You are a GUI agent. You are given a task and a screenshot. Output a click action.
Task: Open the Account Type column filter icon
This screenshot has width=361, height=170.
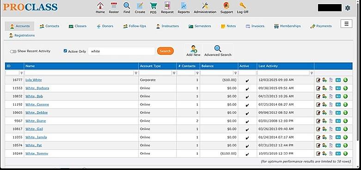174,73
